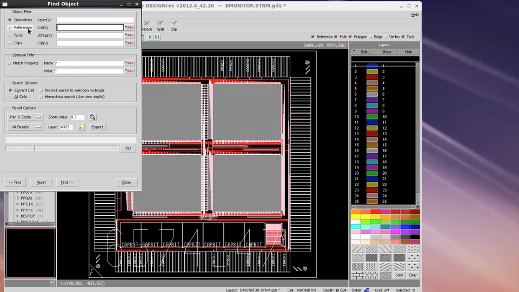Open the Cell(s) pattern dropdown button
This screenshot has height=292, width=519.
pos(129,28)
